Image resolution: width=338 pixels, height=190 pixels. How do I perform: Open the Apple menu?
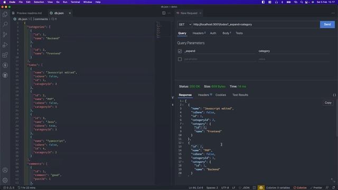click(x=5, y=2)
